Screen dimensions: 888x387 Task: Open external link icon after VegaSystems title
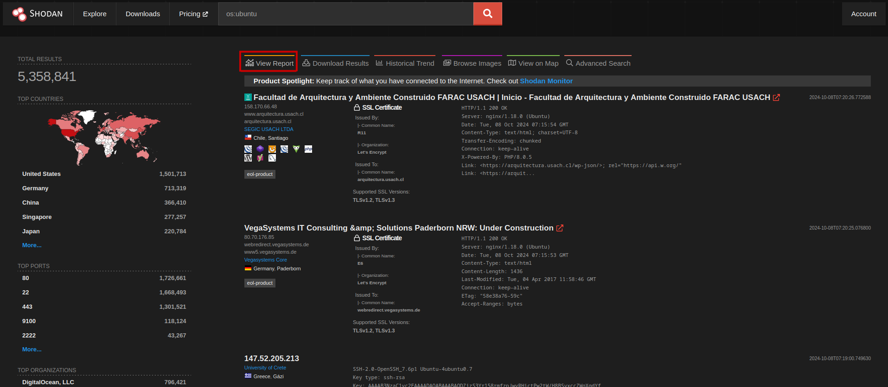pos(560,228)
